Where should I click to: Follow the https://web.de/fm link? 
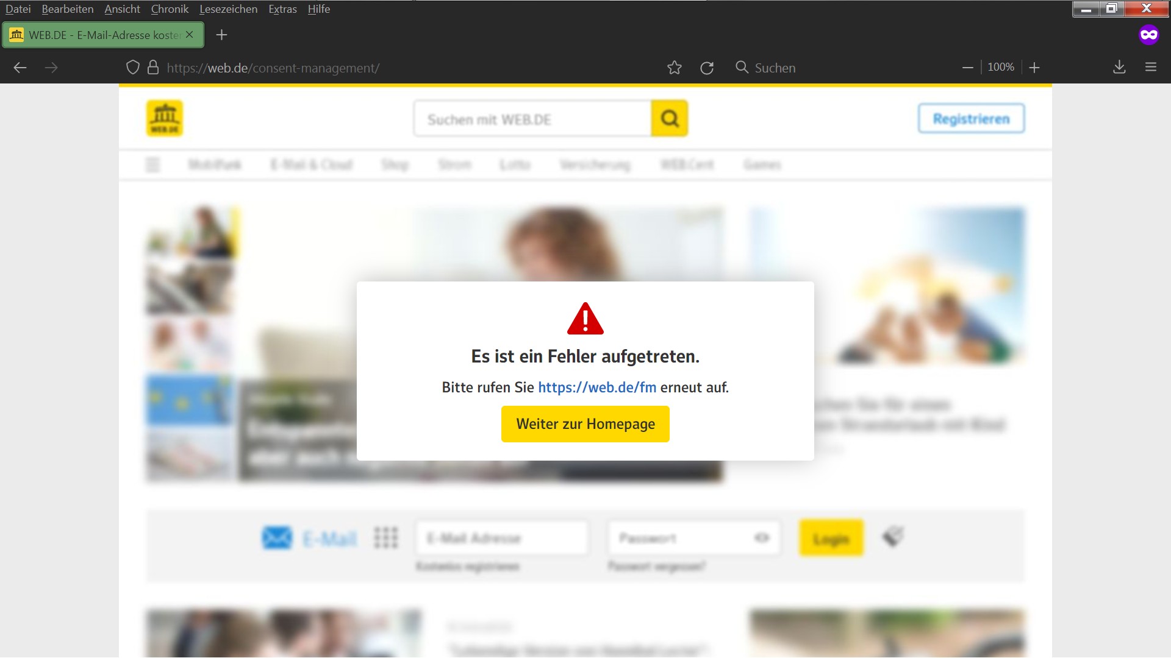pyautogui.click(x=597, y=387)
